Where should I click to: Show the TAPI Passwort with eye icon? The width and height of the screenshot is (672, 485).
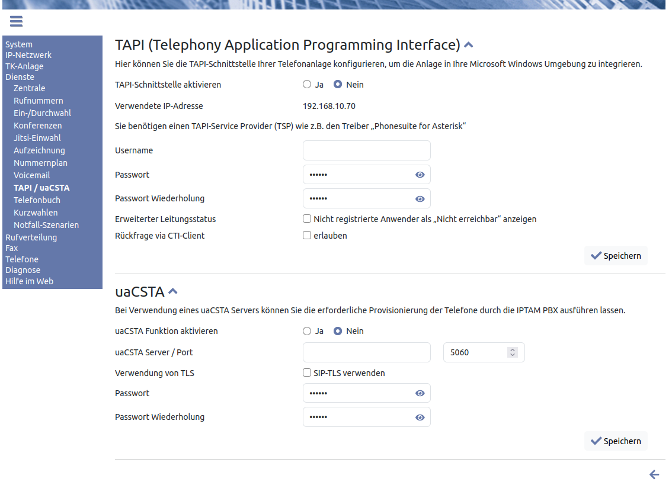[420, 175]
